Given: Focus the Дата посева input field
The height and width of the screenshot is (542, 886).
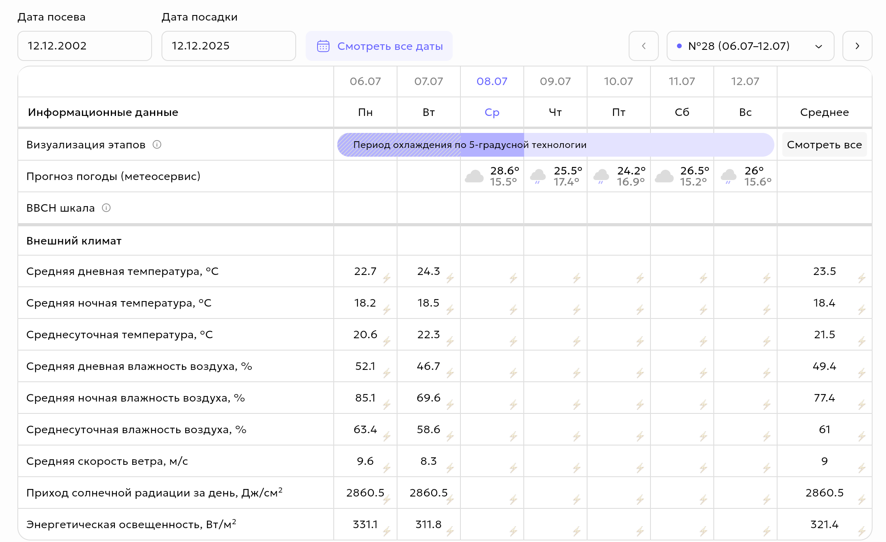Looking at the screenshot, I should [x=85, y=46].
